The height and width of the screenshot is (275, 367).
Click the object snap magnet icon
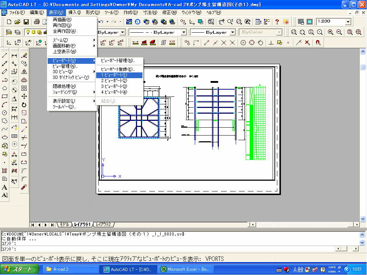tap(318, 43)
